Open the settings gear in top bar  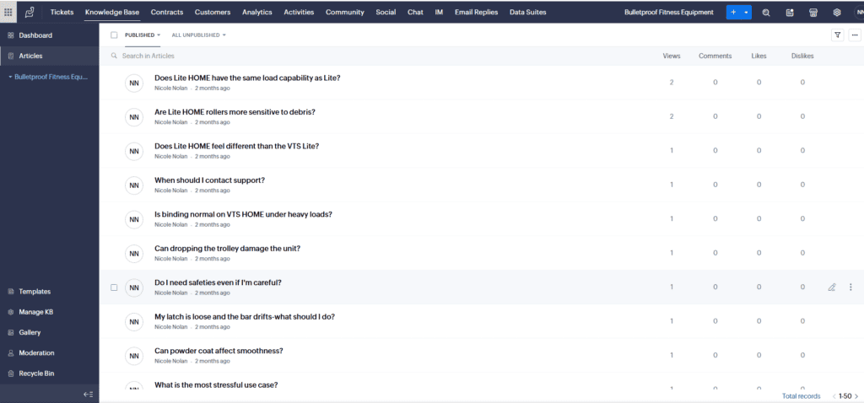(x=837, y=12)
